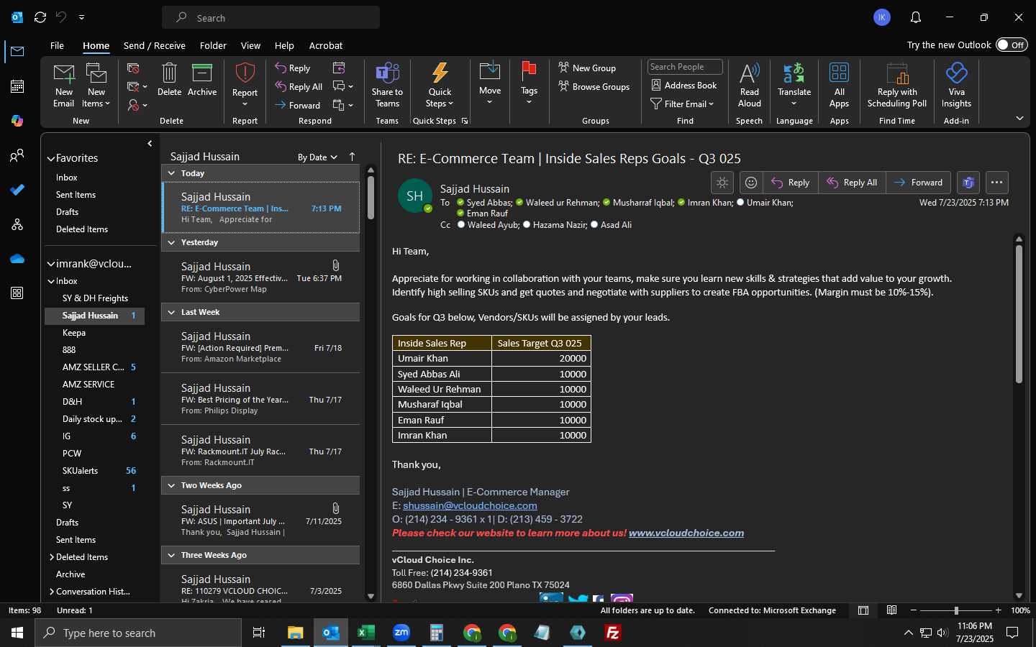The image size is (1036, 647).
Task: Open the All Apps icon
Action: (x=839, y=73)
